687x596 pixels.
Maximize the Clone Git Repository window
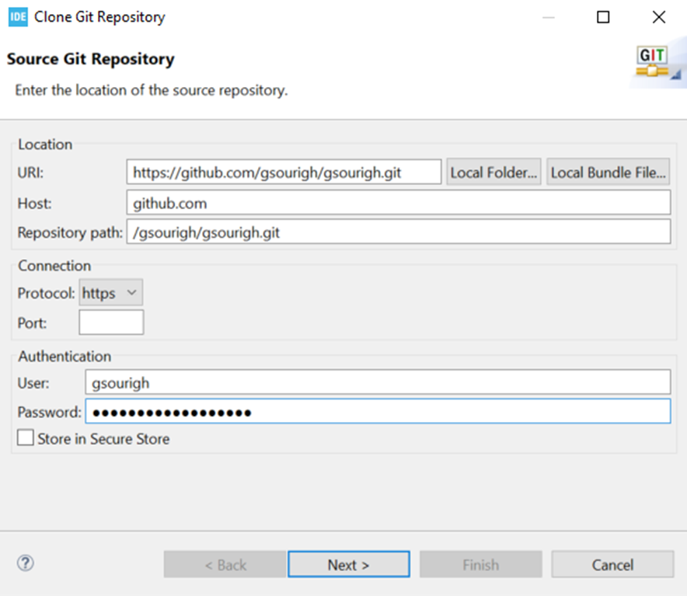[x=603, y=17]
